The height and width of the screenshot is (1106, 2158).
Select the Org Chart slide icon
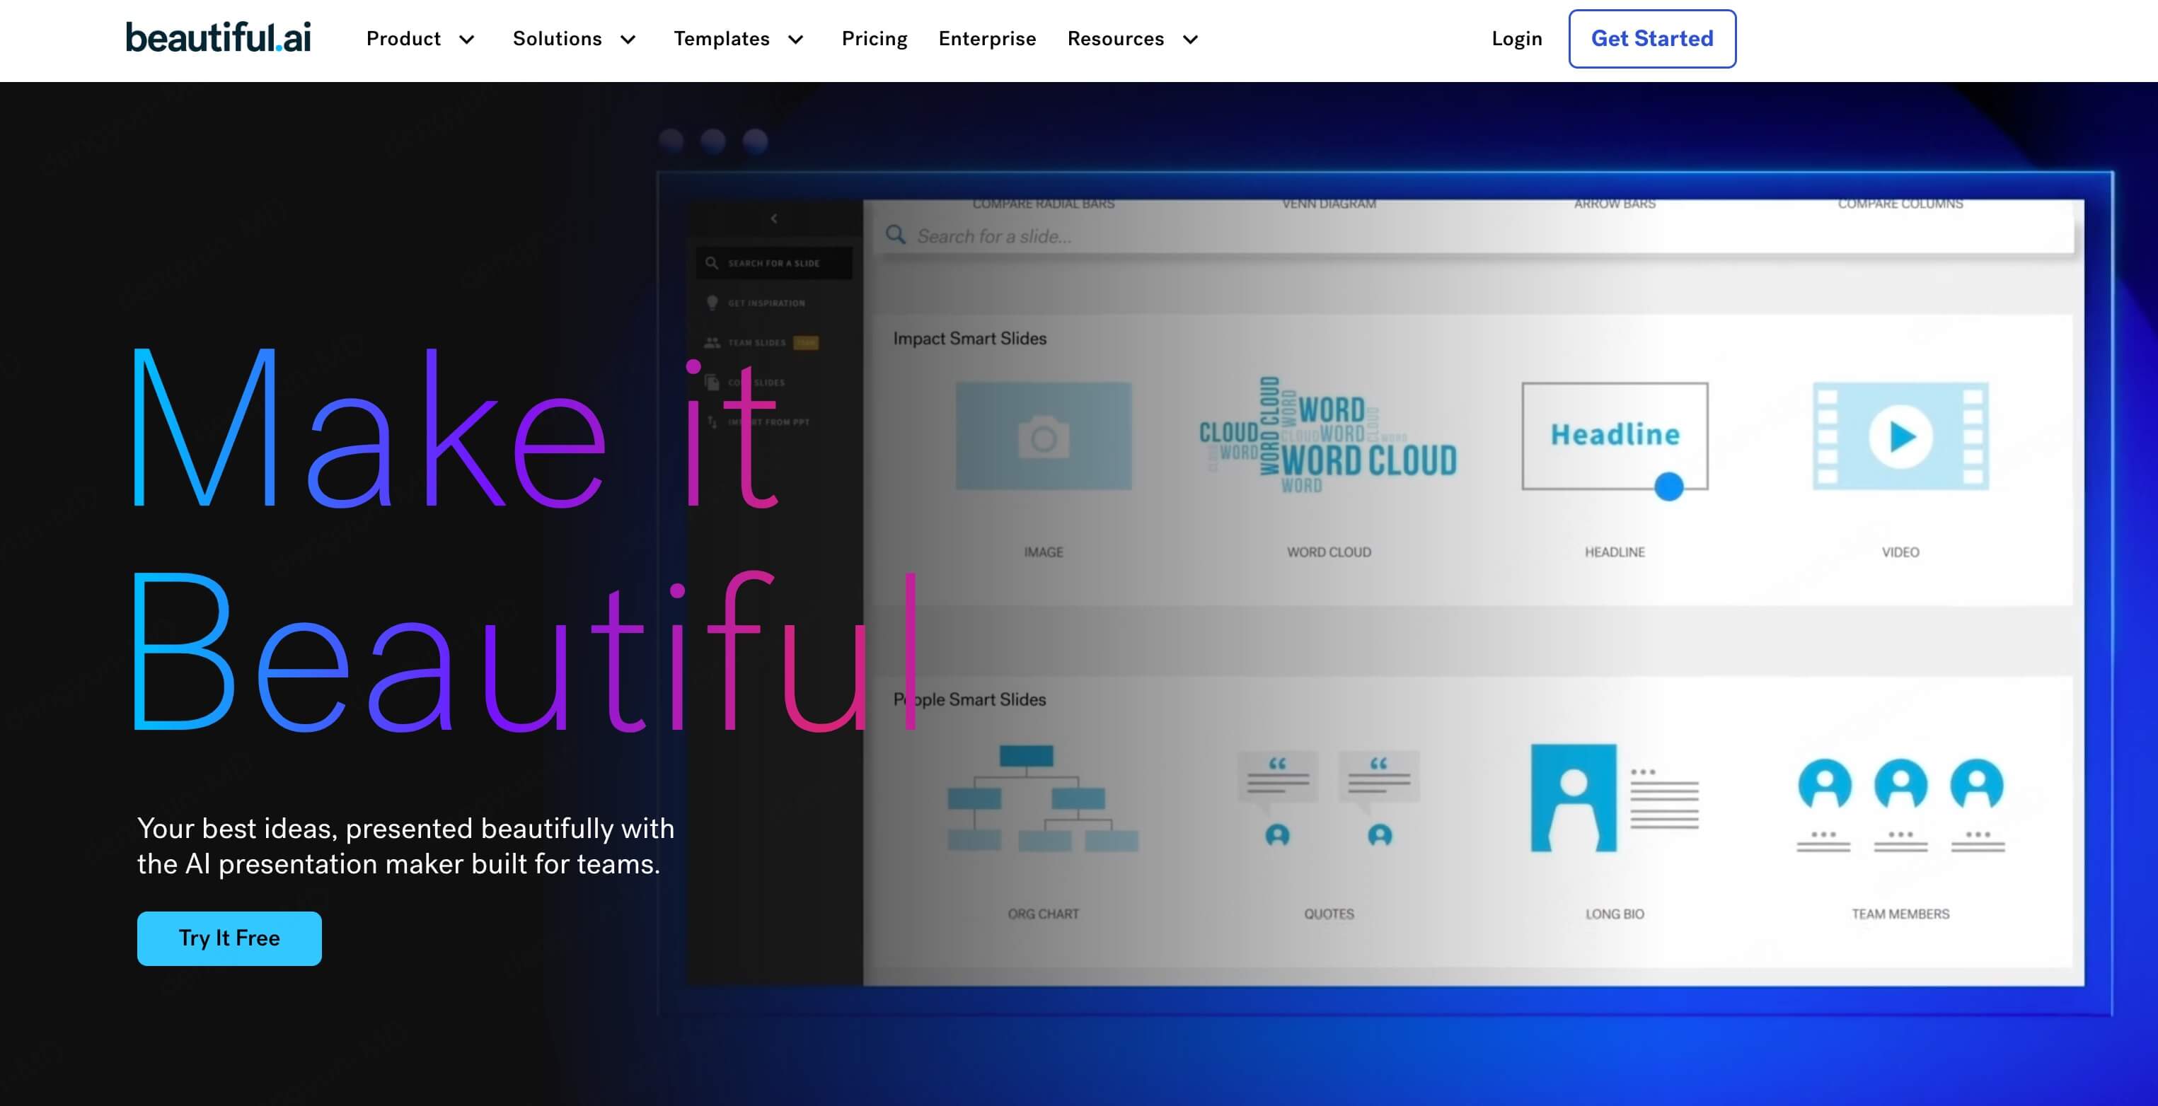[x=1043, y=798]
